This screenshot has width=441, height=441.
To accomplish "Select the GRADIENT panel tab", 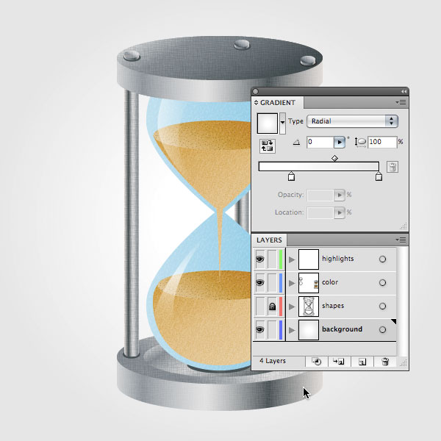I will [278, 103].
